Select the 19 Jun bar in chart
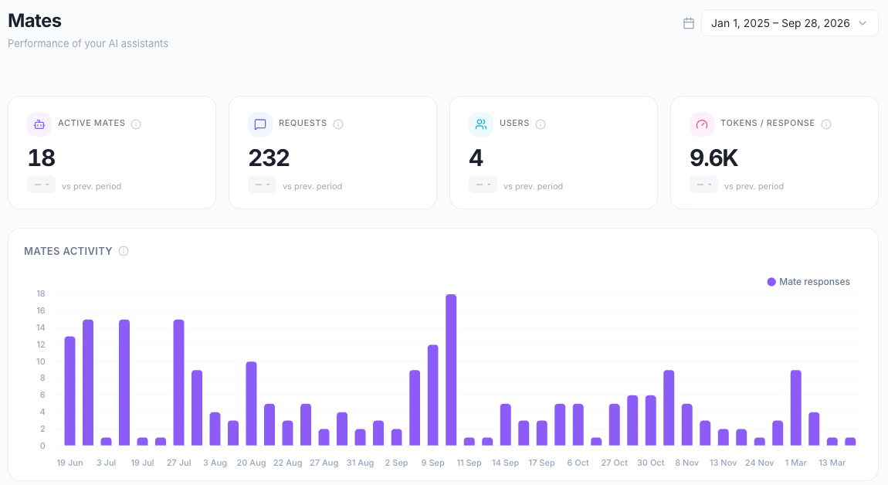 point(69,391)
